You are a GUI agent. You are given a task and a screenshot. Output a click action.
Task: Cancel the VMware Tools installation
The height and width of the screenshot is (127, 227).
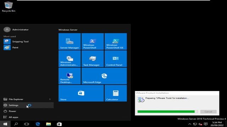coord(208,111)
